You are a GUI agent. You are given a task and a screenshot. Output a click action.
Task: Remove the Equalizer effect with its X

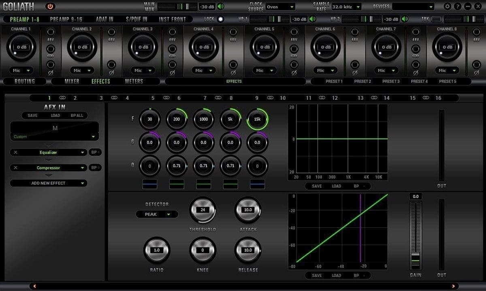pyautogui.click(x=15, y=152)
